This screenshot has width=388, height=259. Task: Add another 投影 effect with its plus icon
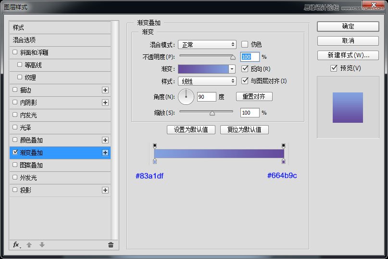[x=105, y=190]
